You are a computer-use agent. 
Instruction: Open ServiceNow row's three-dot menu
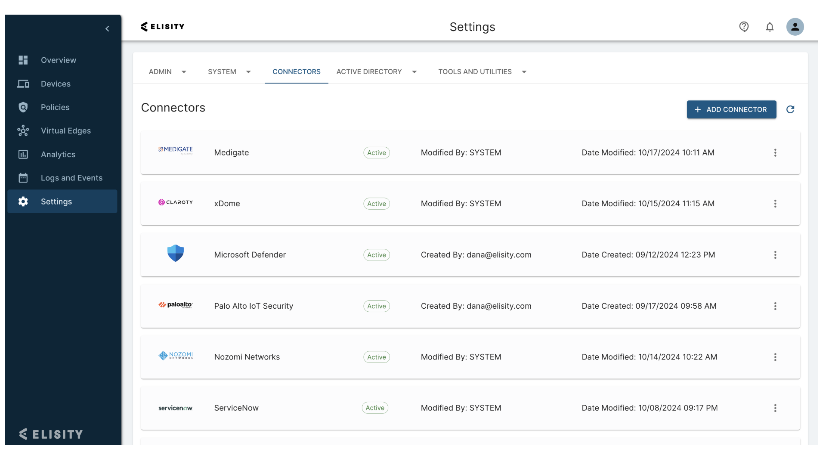coord(775,408)
